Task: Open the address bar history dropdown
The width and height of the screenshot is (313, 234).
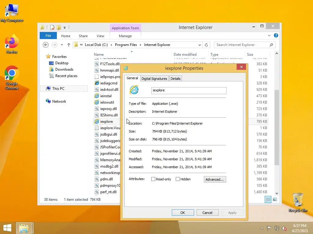Action: [199, 45]
